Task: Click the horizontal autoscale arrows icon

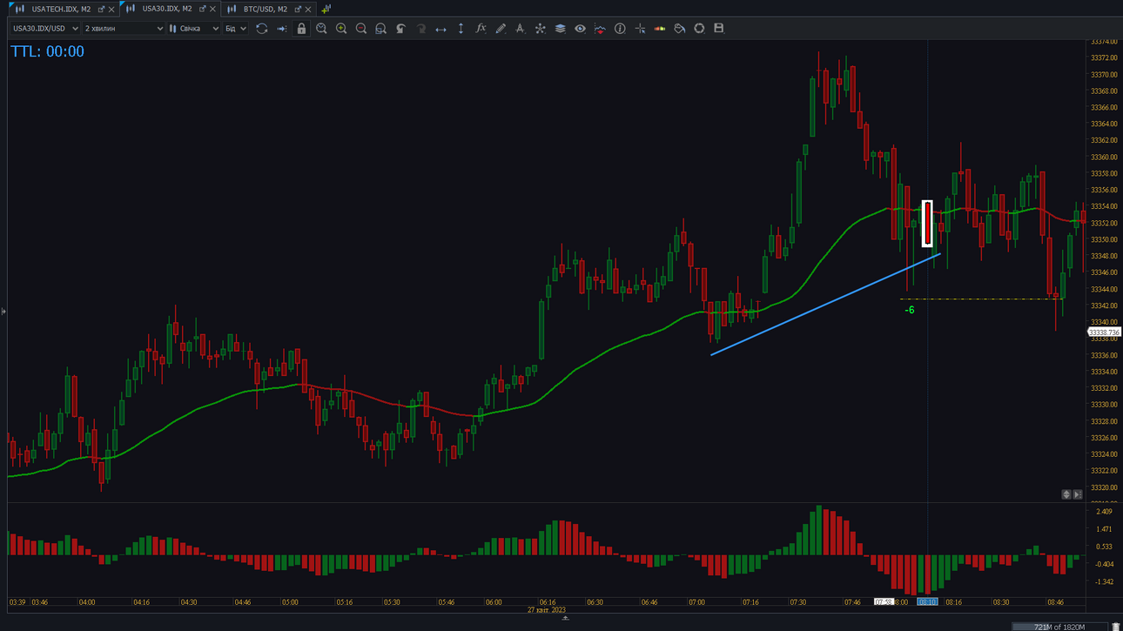Action: click(x=440, y=29)
